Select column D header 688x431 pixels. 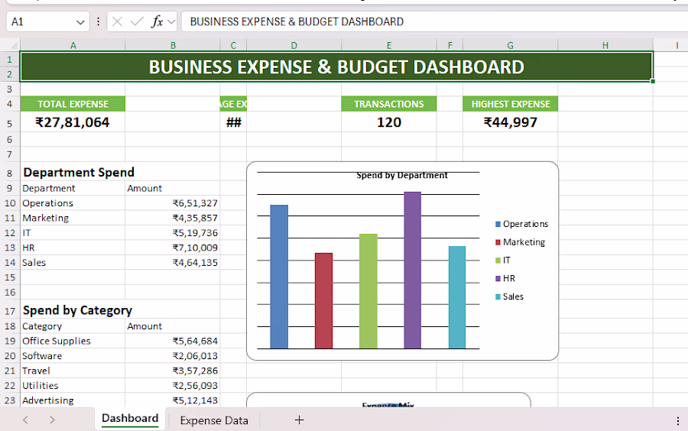294,46
